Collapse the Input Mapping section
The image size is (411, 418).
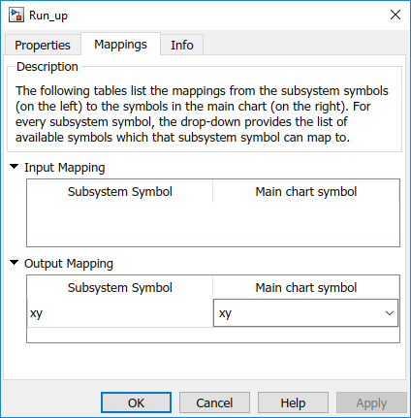tap(15, 167)
